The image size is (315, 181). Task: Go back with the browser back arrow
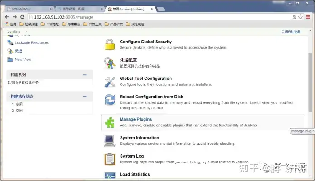(x=7, y=17)
